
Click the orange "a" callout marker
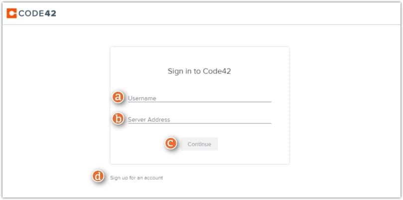tap(118, 97)
